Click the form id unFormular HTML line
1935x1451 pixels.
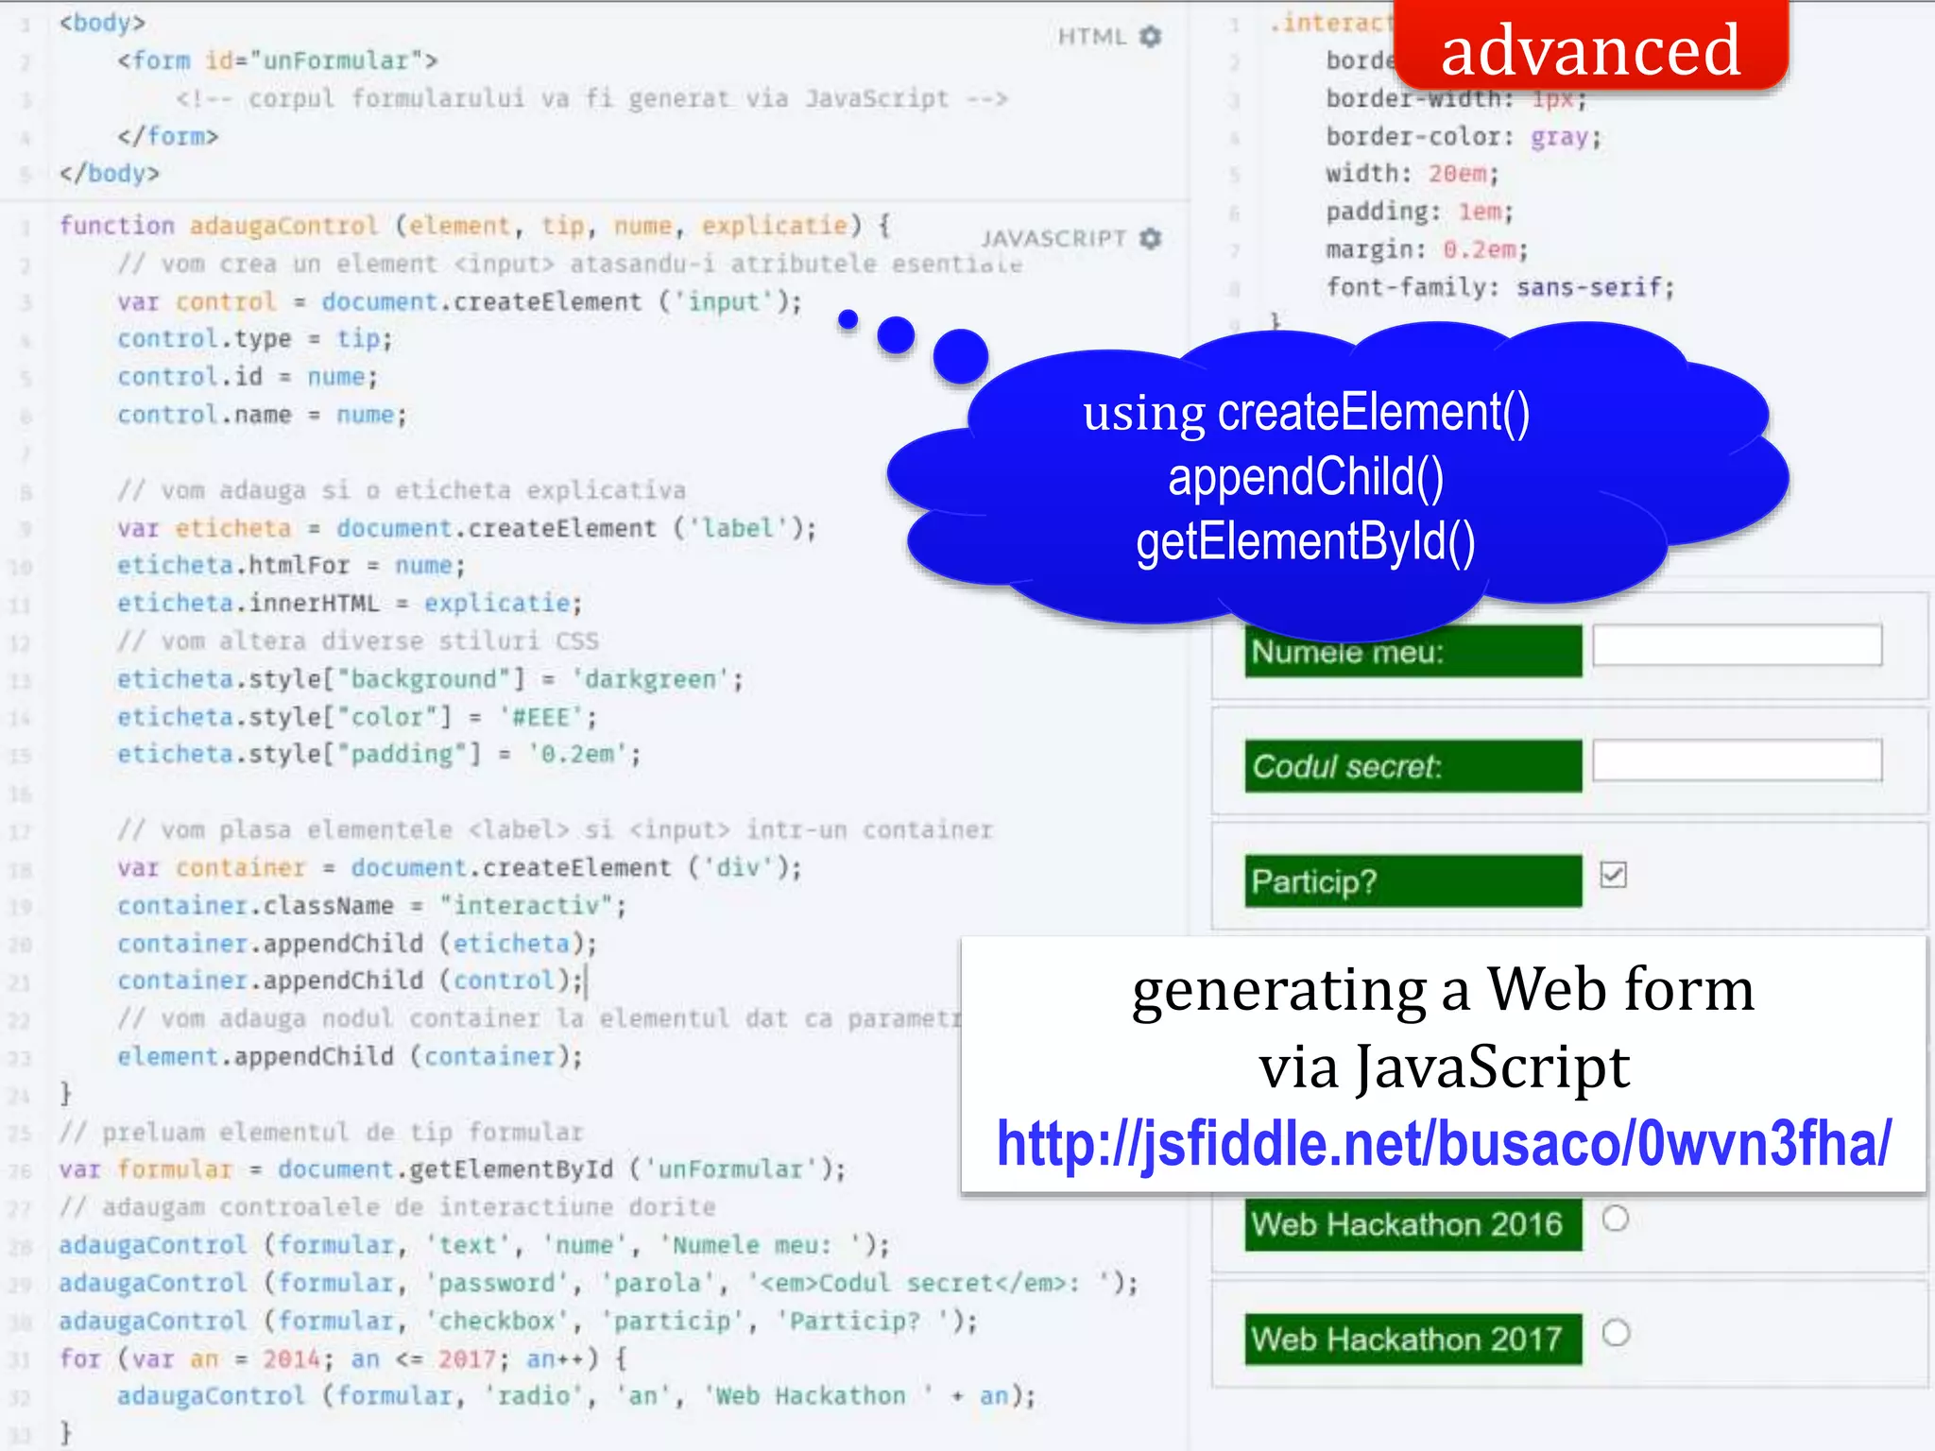tap(277, 61)
